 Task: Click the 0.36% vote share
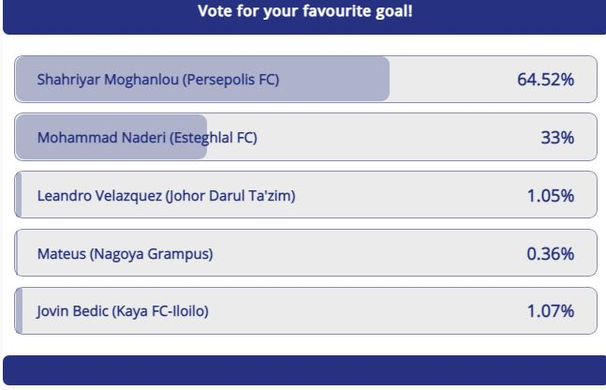(x=550, y=254)
